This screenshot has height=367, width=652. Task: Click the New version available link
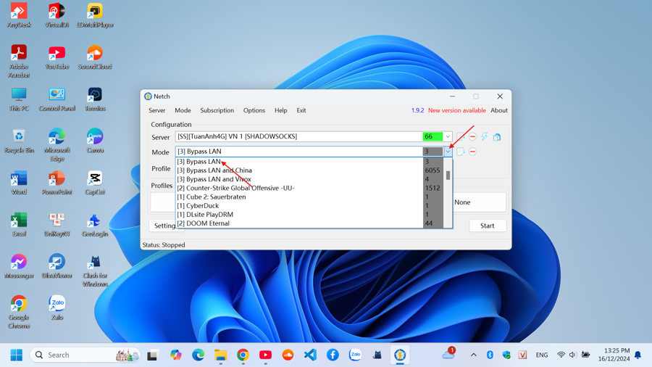point(456,111)
